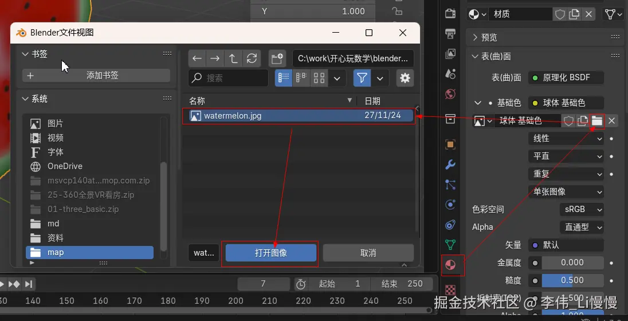This screenshot has height=321, width=628.
Task: Click the open image folder icon
Action: click(x=596, y=120)
